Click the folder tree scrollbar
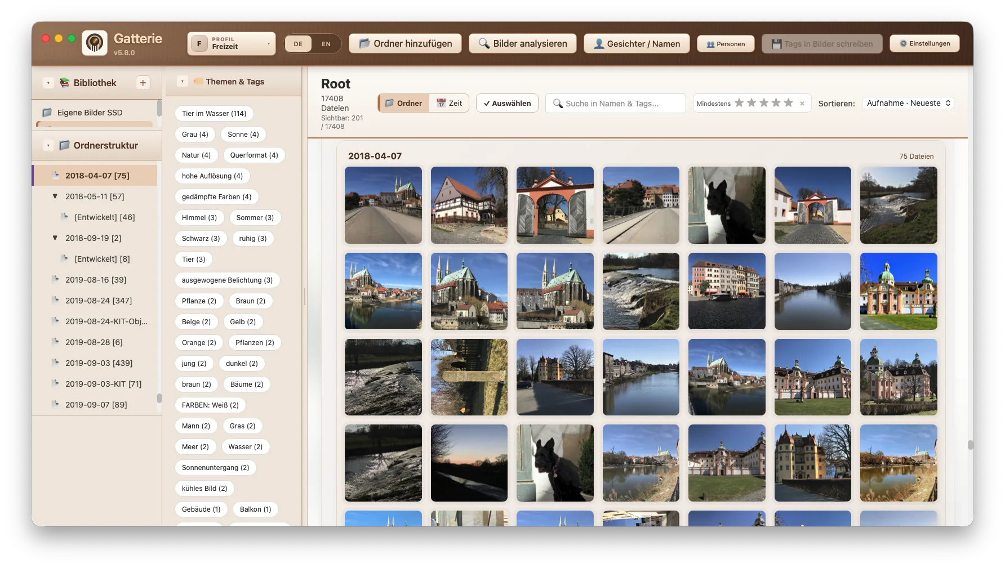This screenshot has height=568, width=1005. (159, 398)
